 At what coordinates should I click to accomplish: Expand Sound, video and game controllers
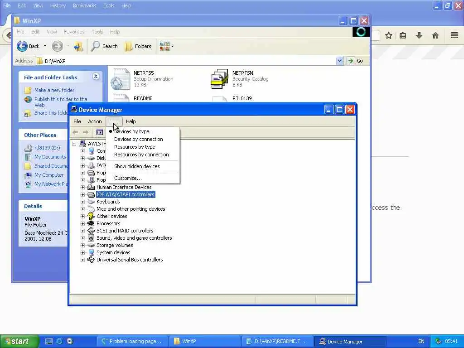(x=83, y=238)
